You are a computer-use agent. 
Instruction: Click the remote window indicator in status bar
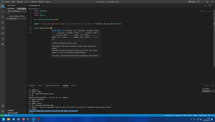(x=2, y=116)
